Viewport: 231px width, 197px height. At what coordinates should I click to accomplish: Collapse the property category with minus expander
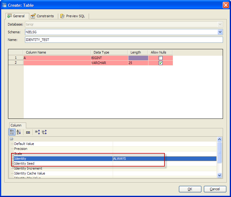(11, 139)
